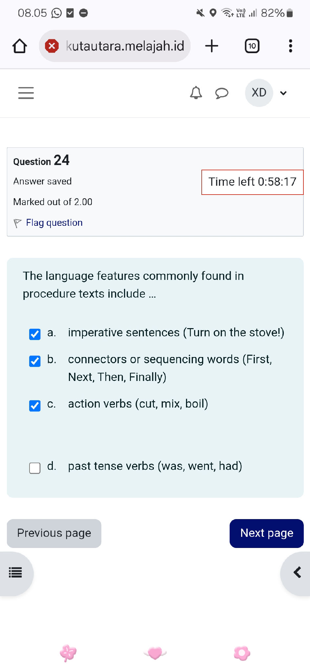
Task: Go back to the Previous page
Action: [54, 533]
